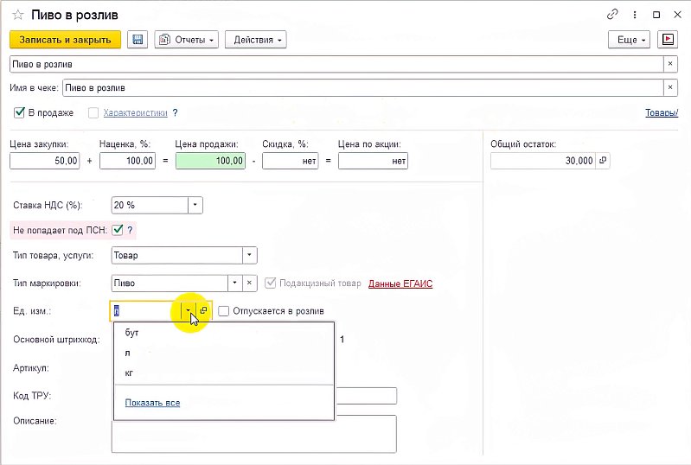Viewport: 691px width, 465px height.
Task: Click the floppy disk save icon
Action: coord(138,40)
